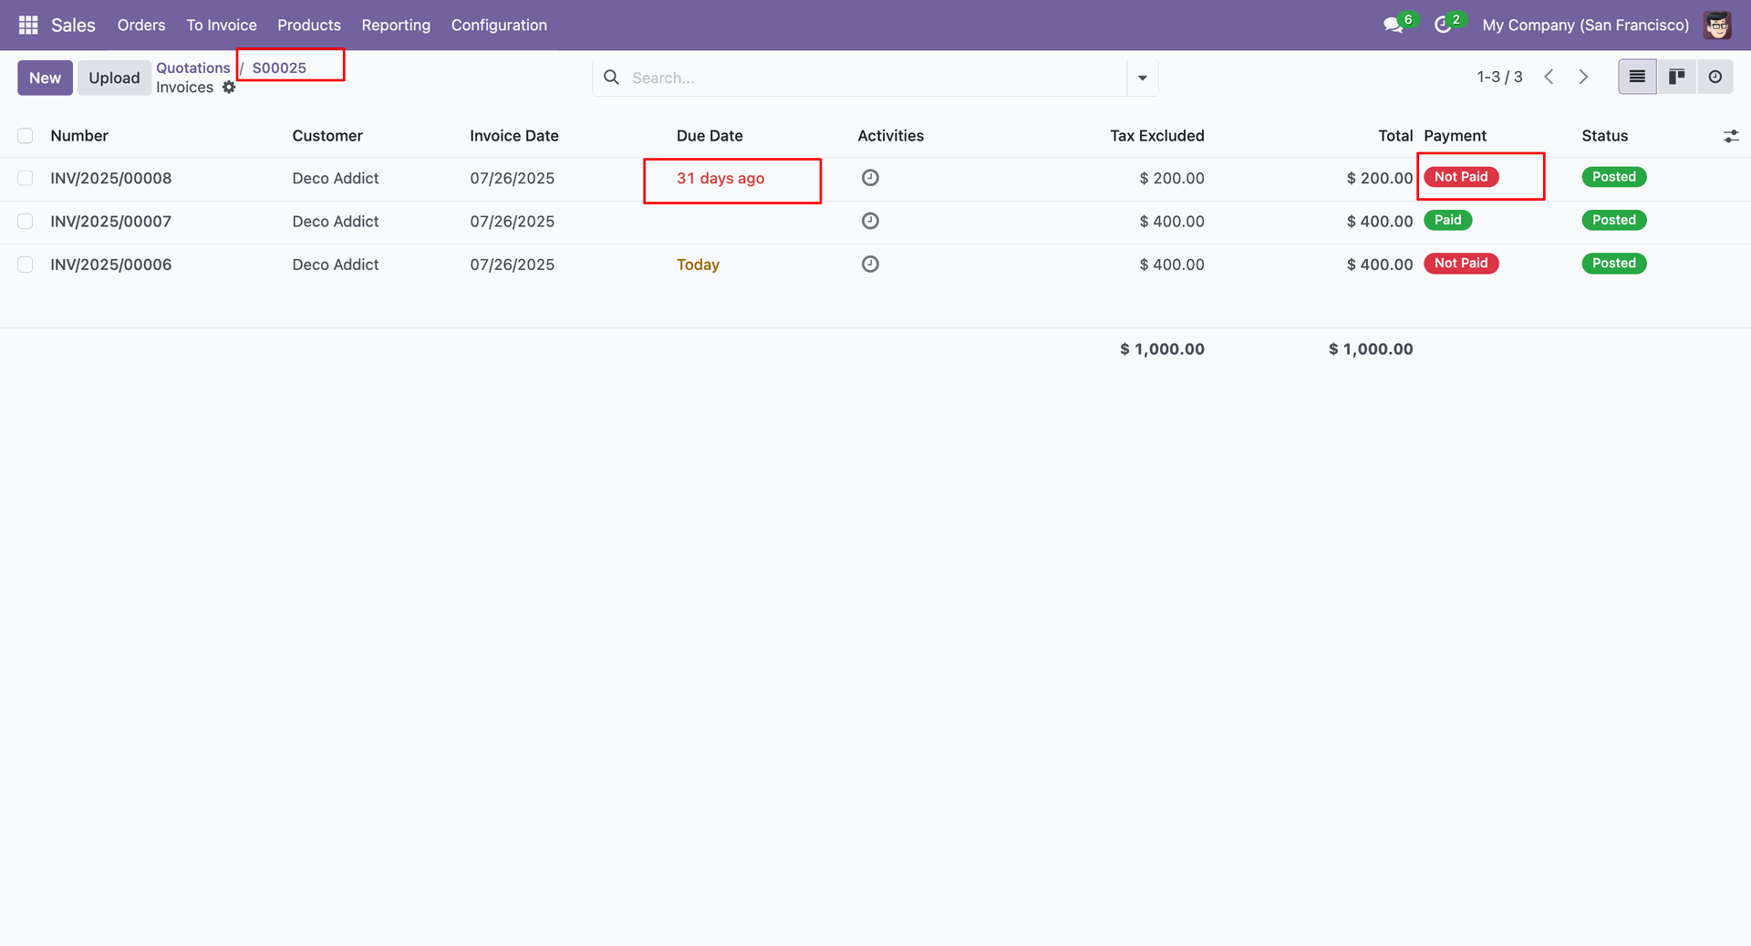
Task: Switch to Kanban view
Action: (1676, 77)
